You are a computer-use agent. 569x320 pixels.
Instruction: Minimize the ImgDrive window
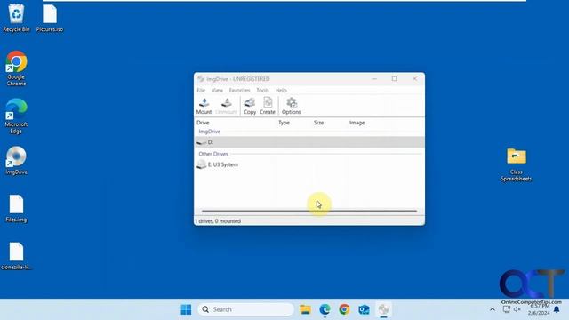click(374, 79)
